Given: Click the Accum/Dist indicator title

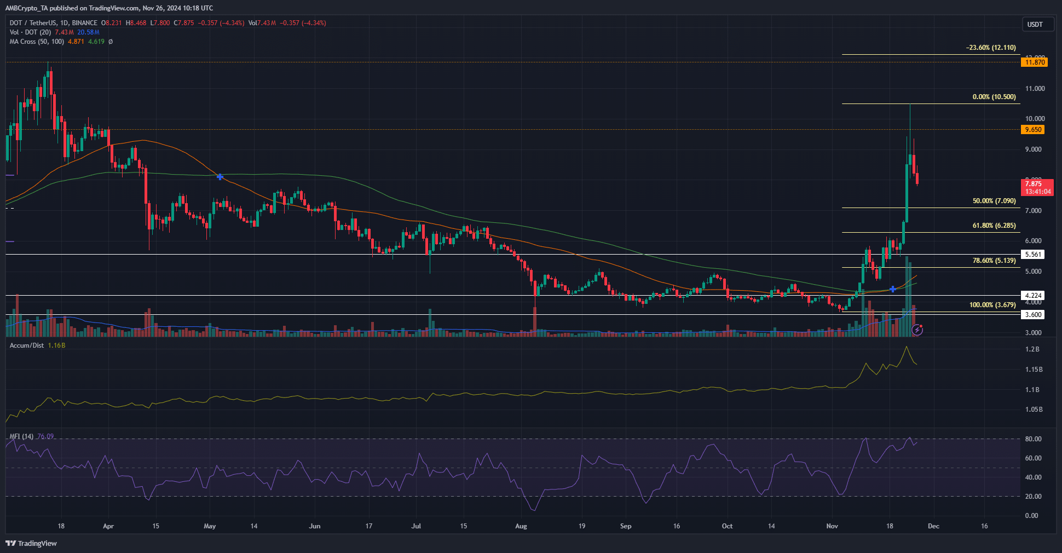Looking at the screenshot, I should (x=27, y=345).
